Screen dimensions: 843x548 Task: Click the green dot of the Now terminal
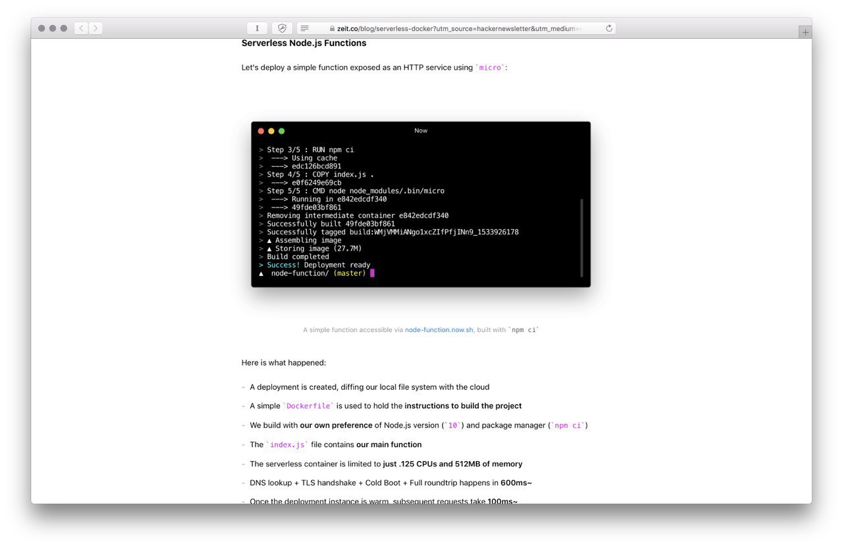tap(282, 131)
